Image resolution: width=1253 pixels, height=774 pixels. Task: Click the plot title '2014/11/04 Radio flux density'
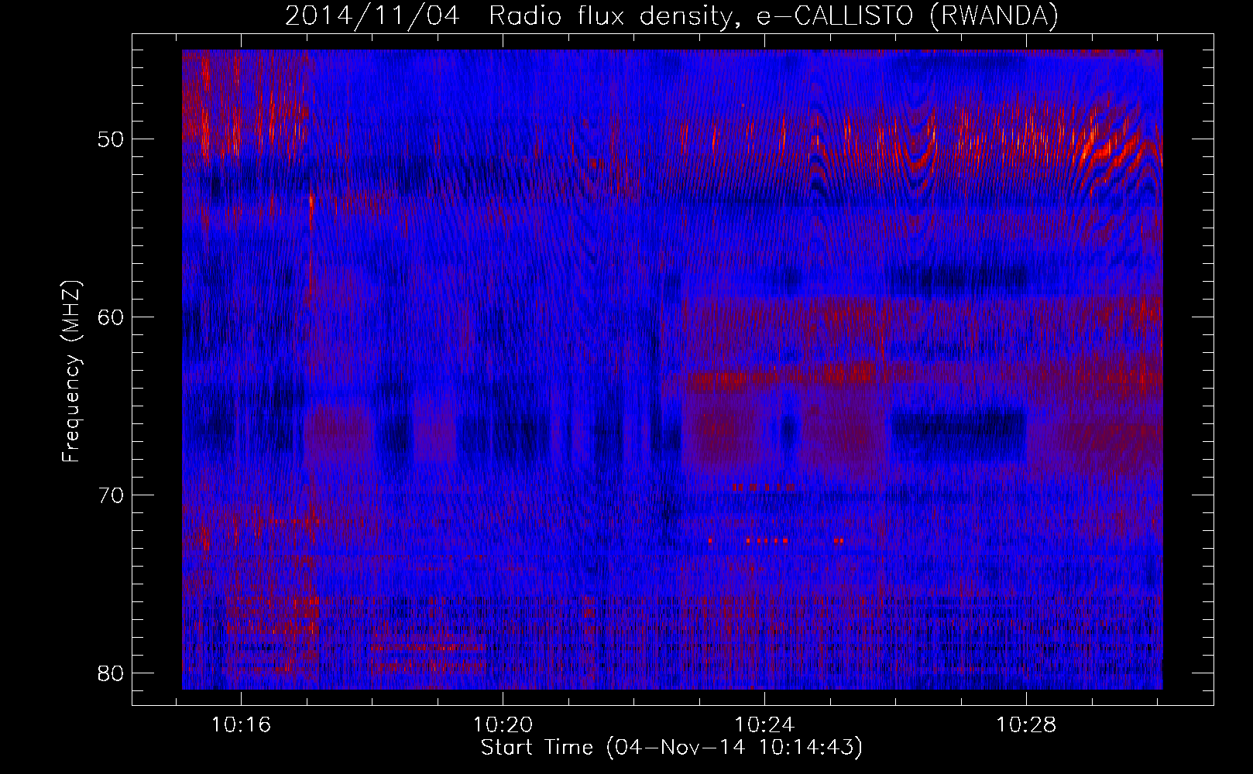point(671,15)
